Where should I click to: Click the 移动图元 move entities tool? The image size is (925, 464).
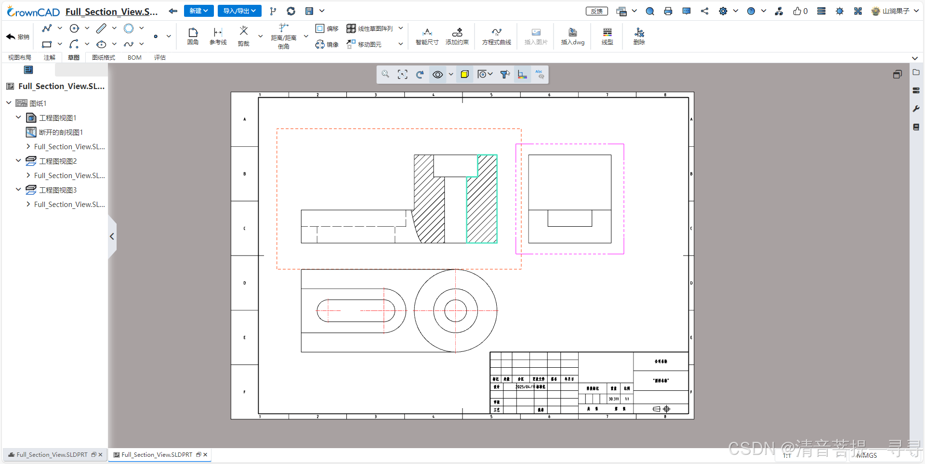coord(364,44)
